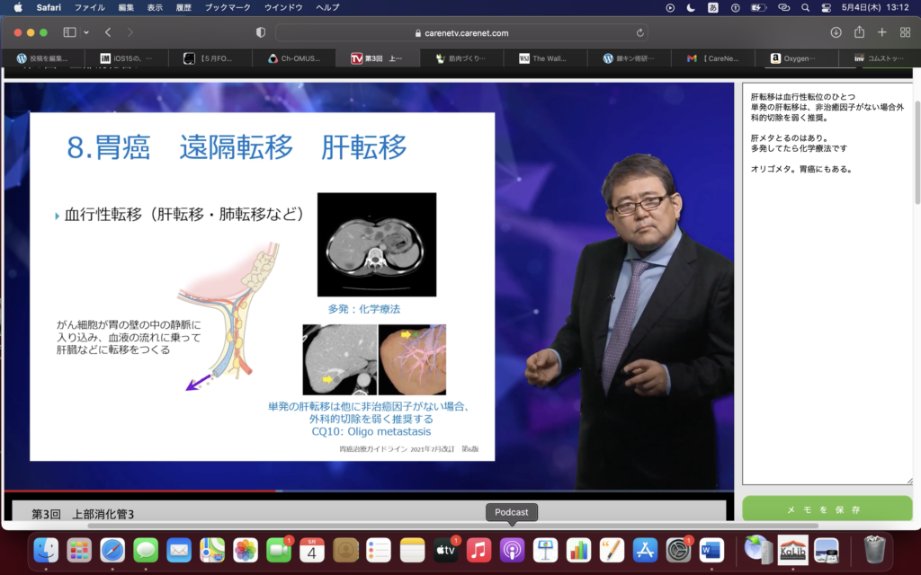Open the Safari downloads list

(x=836, y=32)
